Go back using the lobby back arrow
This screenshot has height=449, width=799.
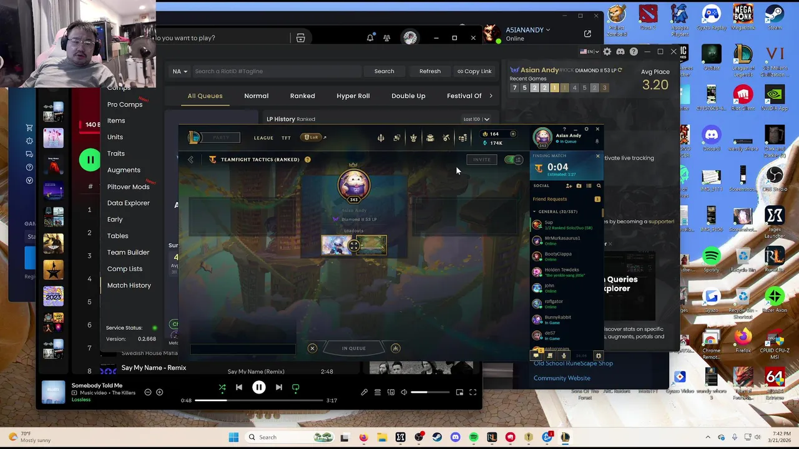coord(190,160)
